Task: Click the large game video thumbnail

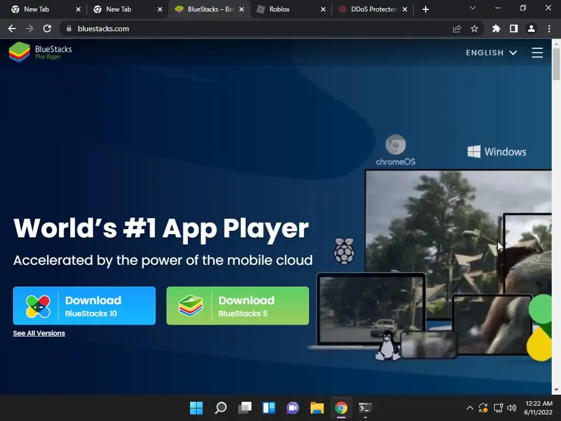Action: [459, 243]
